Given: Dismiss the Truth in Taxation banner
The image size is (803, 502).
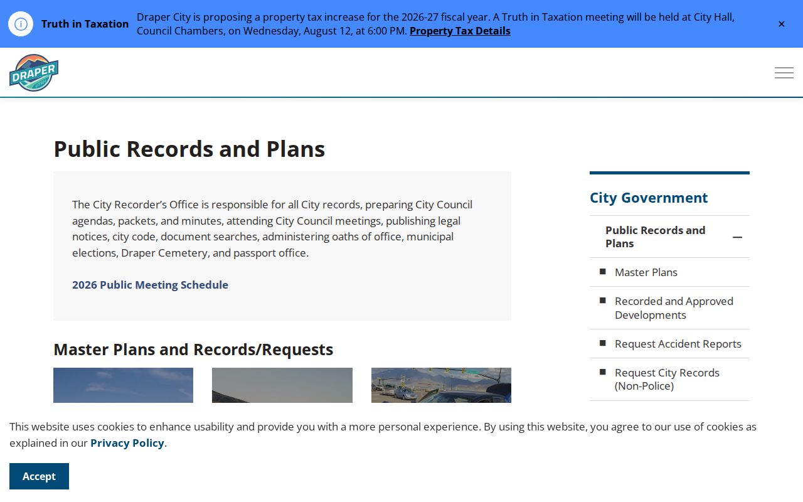Looking at the screenshot, I should coord(781,24).
